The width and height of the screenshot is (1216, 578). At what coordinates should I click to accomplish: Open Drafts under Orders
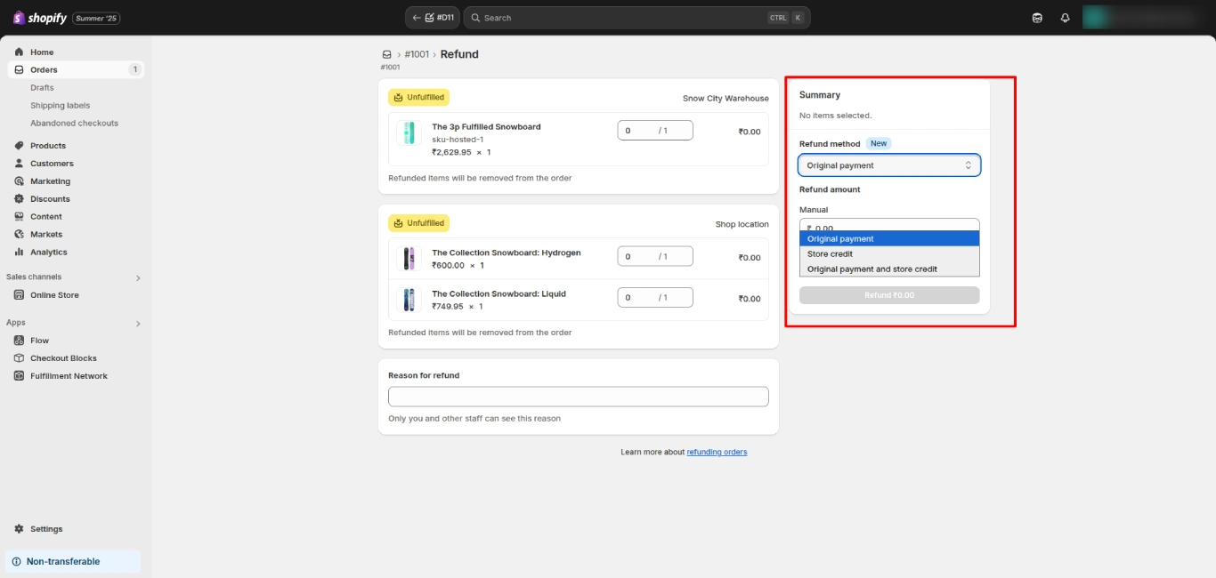click(42, 88)
